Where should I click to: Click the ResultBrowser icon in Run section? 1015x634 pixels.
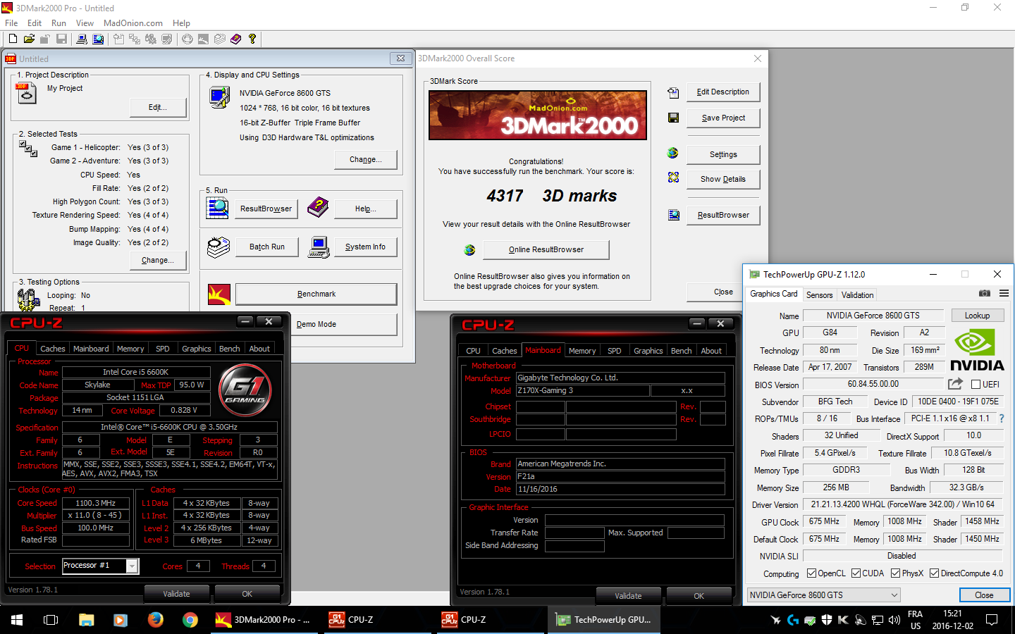(217, 208)
